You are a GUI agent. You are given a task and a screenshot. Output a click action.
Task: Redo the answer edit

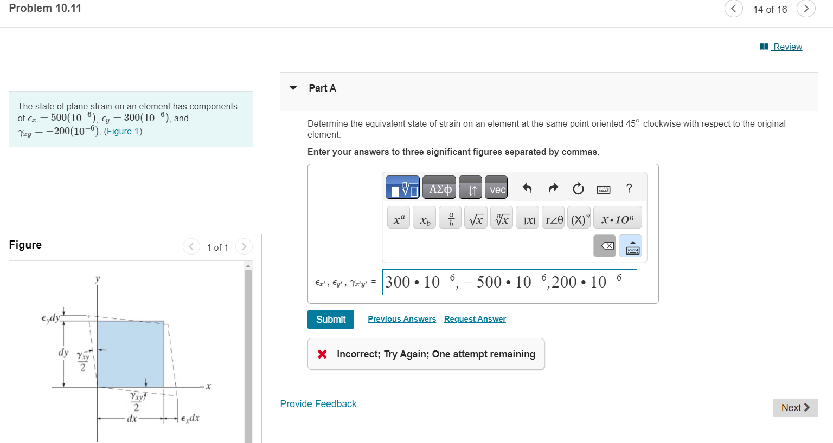click(x=553, y=188)
